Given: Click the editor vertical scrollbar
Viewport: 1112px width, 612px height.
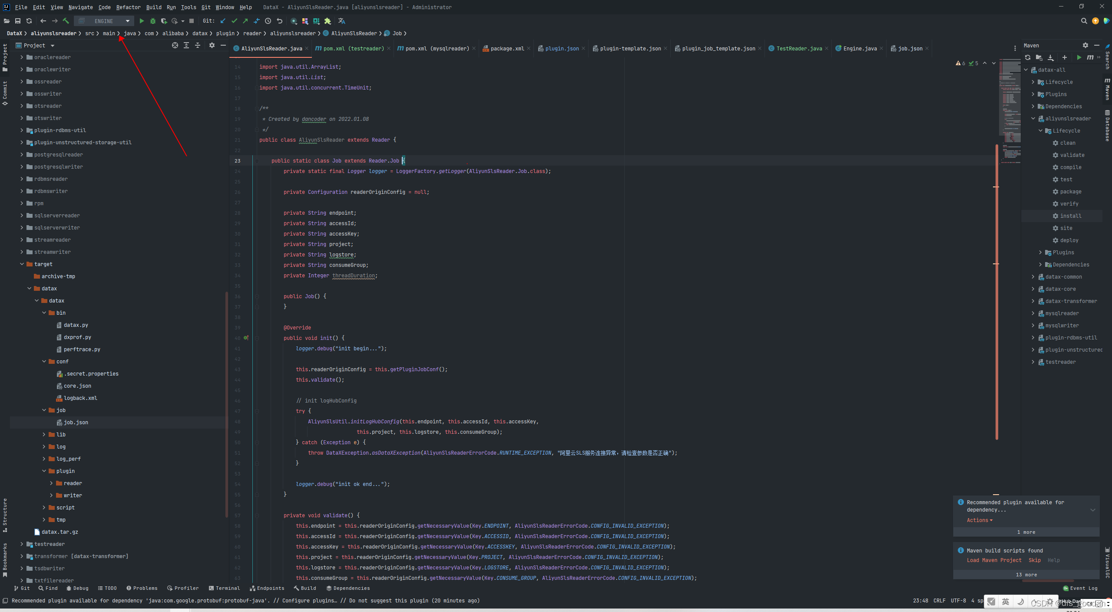Looking at the screenshot, I should click(x=996, y=291).
